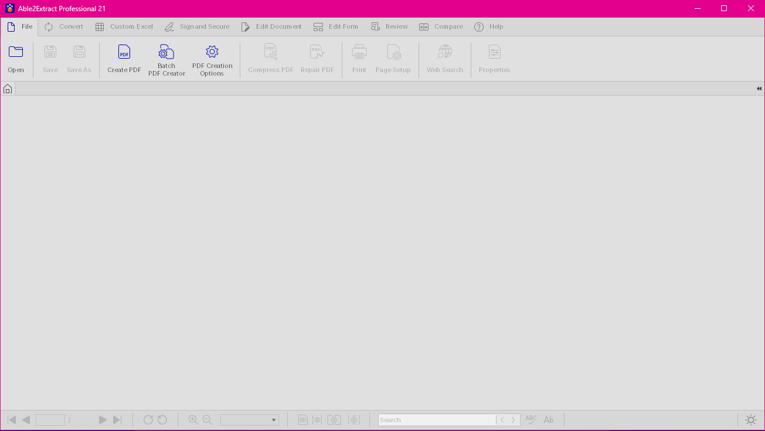Image resolution: width=765 pixels, height=431 pixels.
Task: Click the Help tab
Action: (x=489, y=27)
